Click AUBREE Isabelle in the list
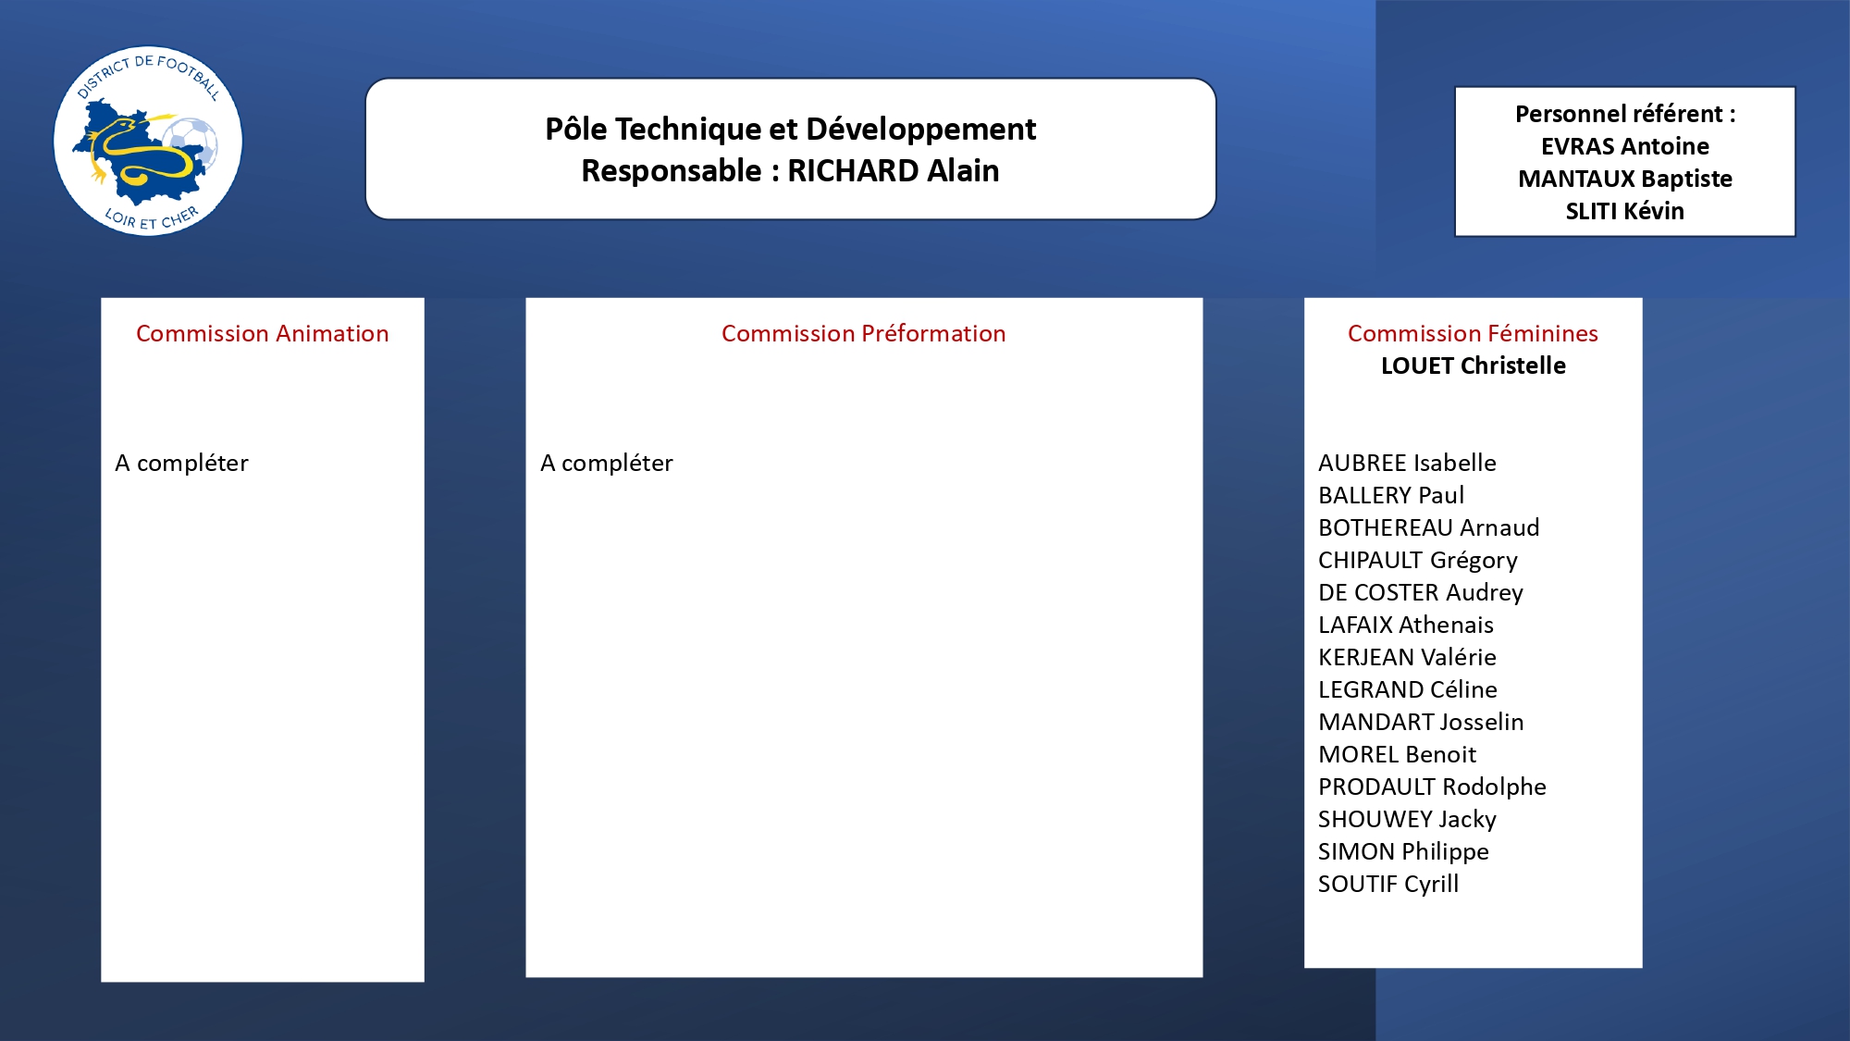 pyautogui.click(x=1407, y=463)
